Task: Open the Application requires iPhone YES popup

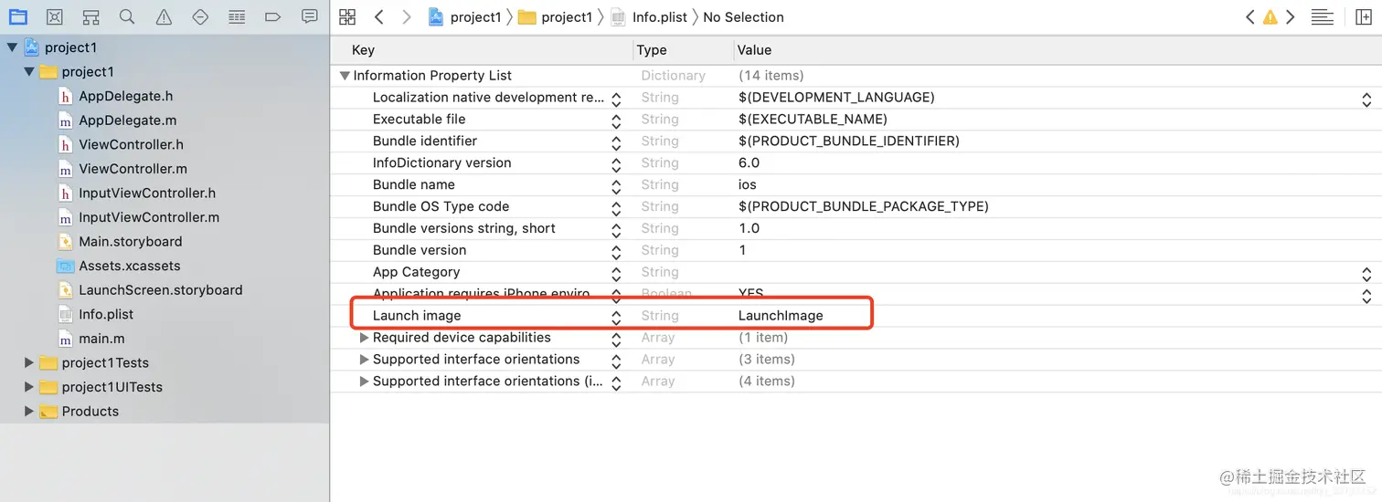Action: click(x=1366, y=296)
